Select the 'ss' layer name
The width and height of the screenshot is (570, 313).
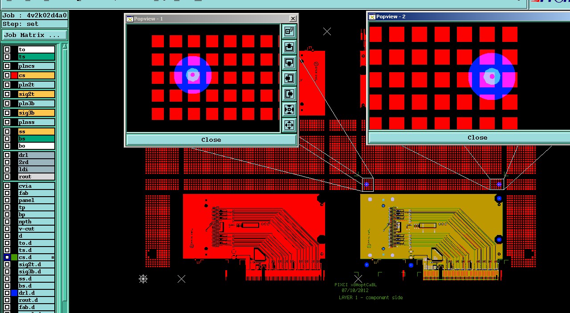click(37, 132)
